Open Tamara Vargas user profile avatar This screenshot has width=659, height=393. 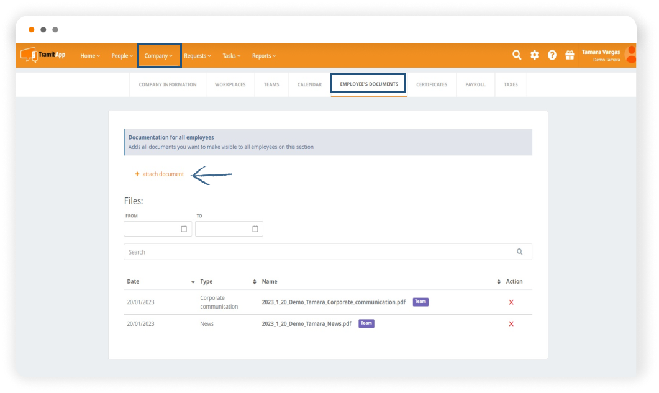[629, 55]
